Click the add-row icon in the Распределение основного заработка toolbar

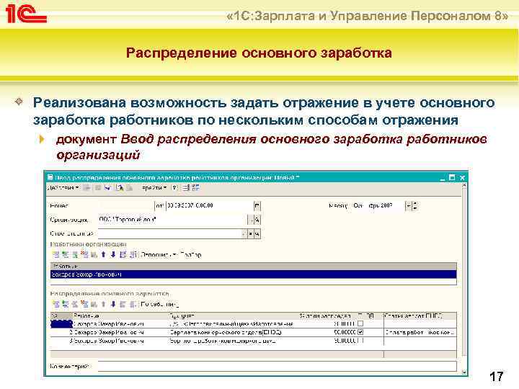[56, 304]
